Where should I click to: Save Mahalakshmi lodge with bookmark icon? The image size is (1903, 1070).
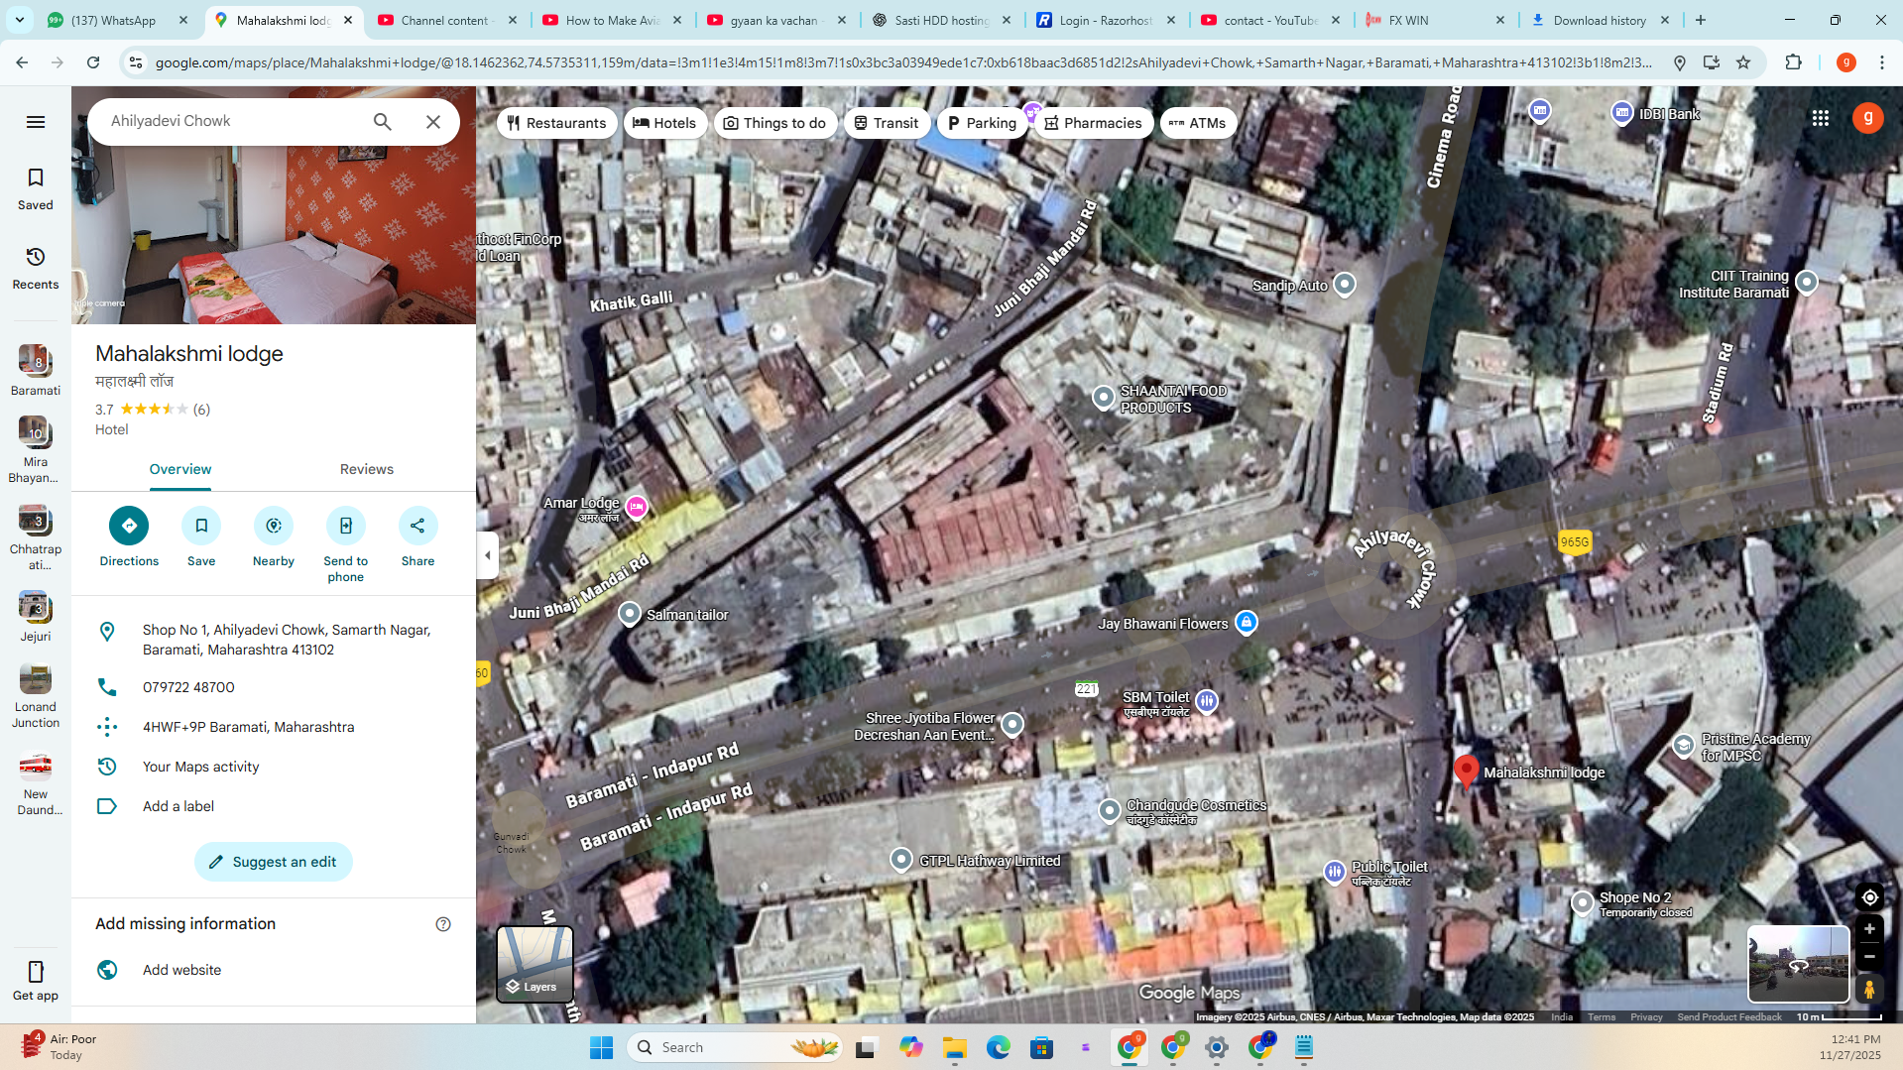coord(201,526)
